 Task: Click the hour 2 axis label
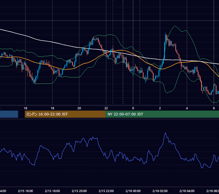160,108
